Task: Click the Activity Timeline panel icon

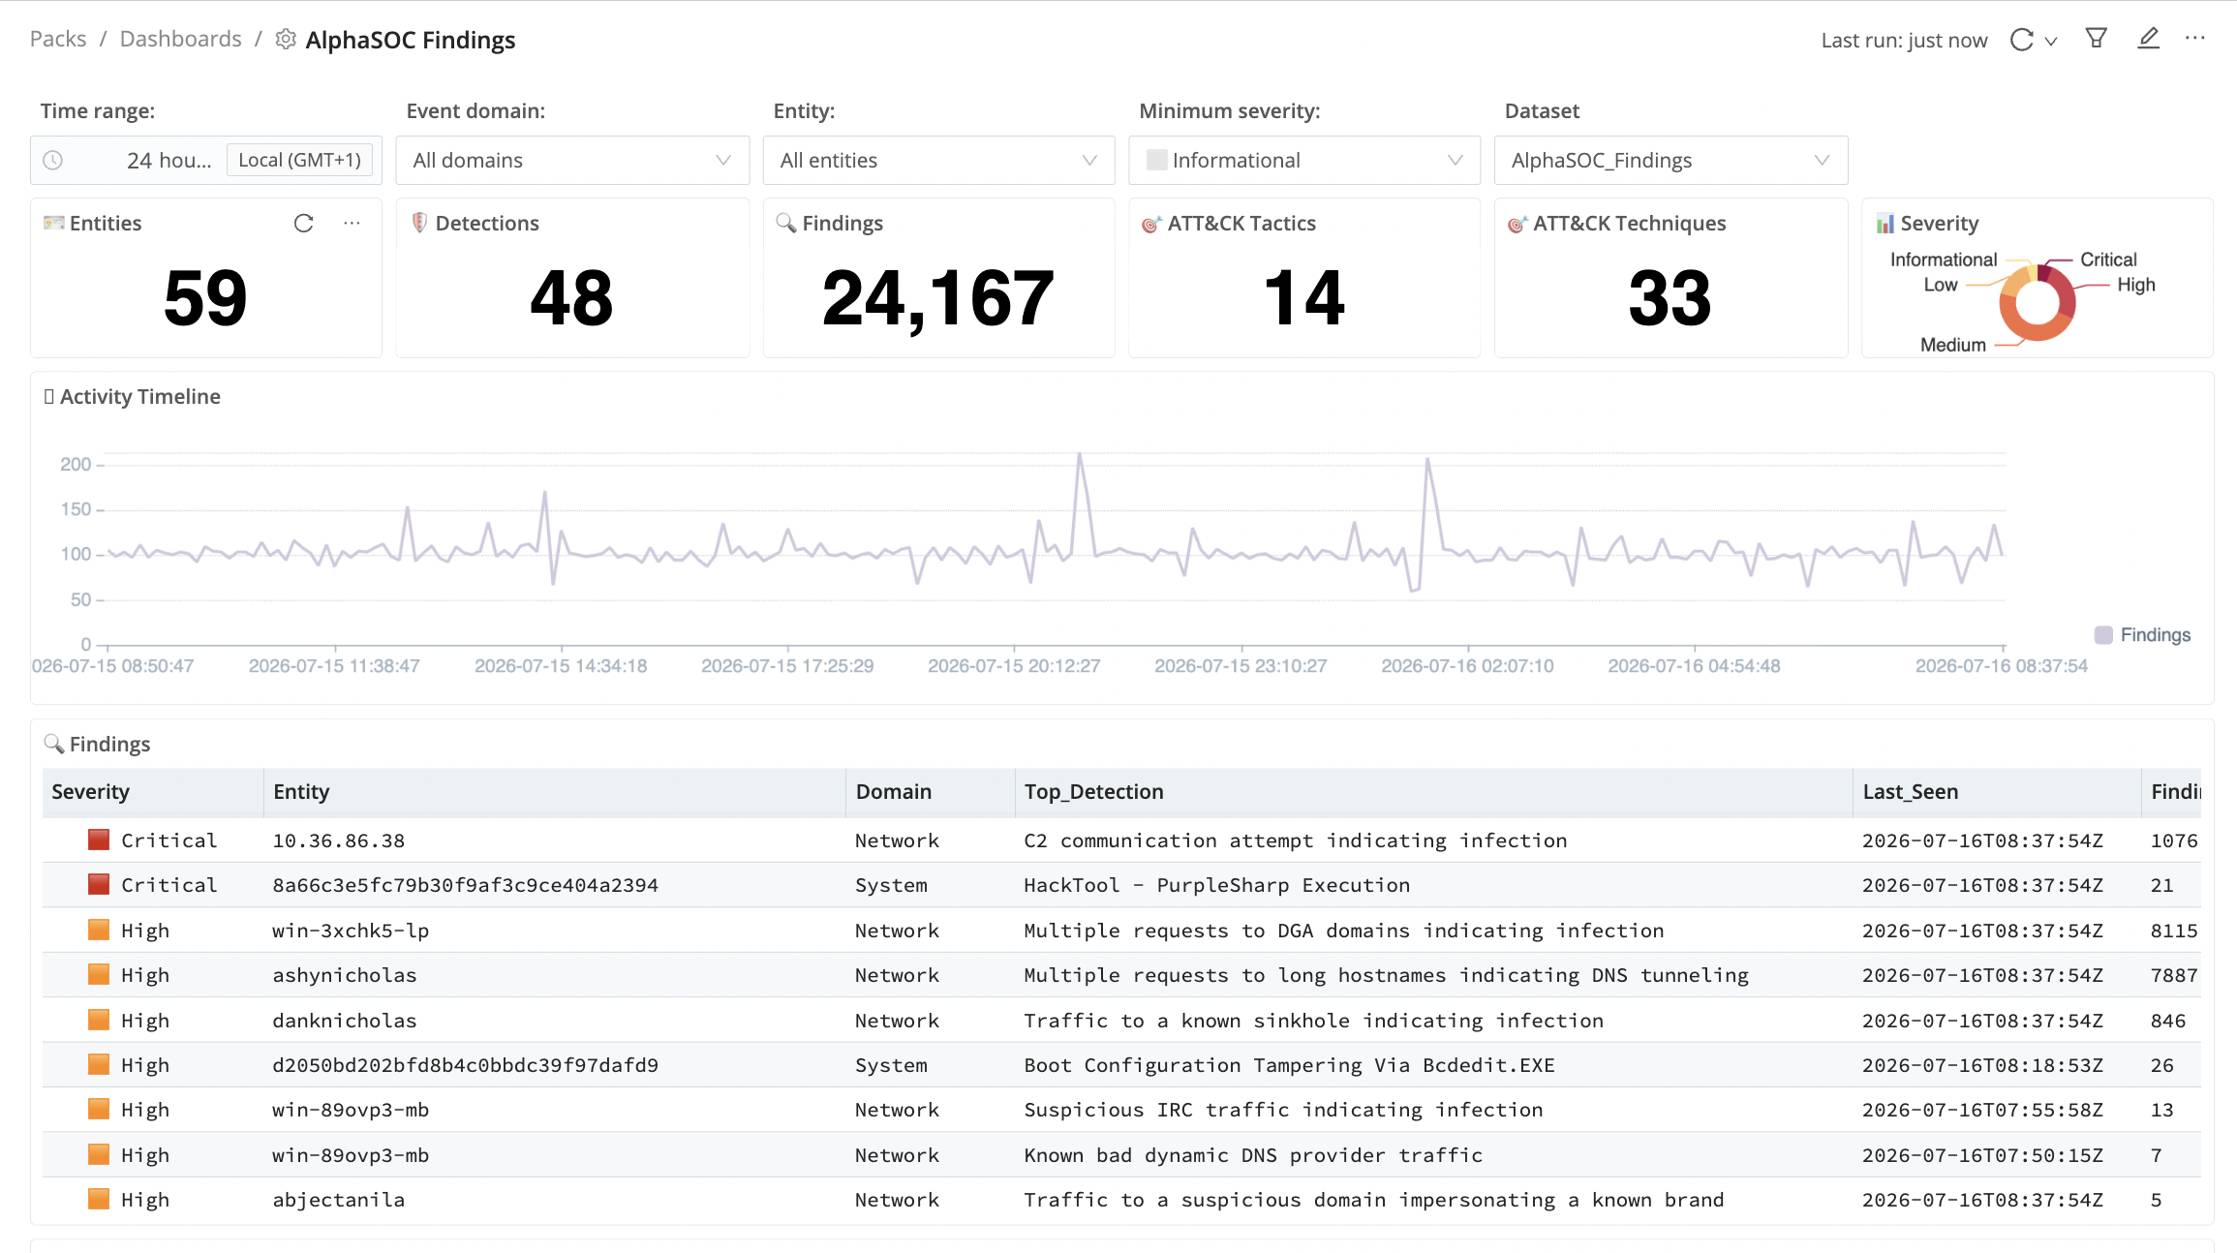Action: [48, 397]
